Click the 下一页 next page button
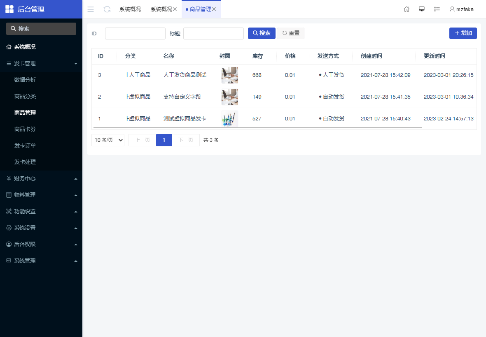This screenshot has width=486, height=337. point(186,140)
